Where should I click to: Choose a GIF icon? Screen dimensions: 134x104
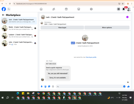tap(53, 86)
